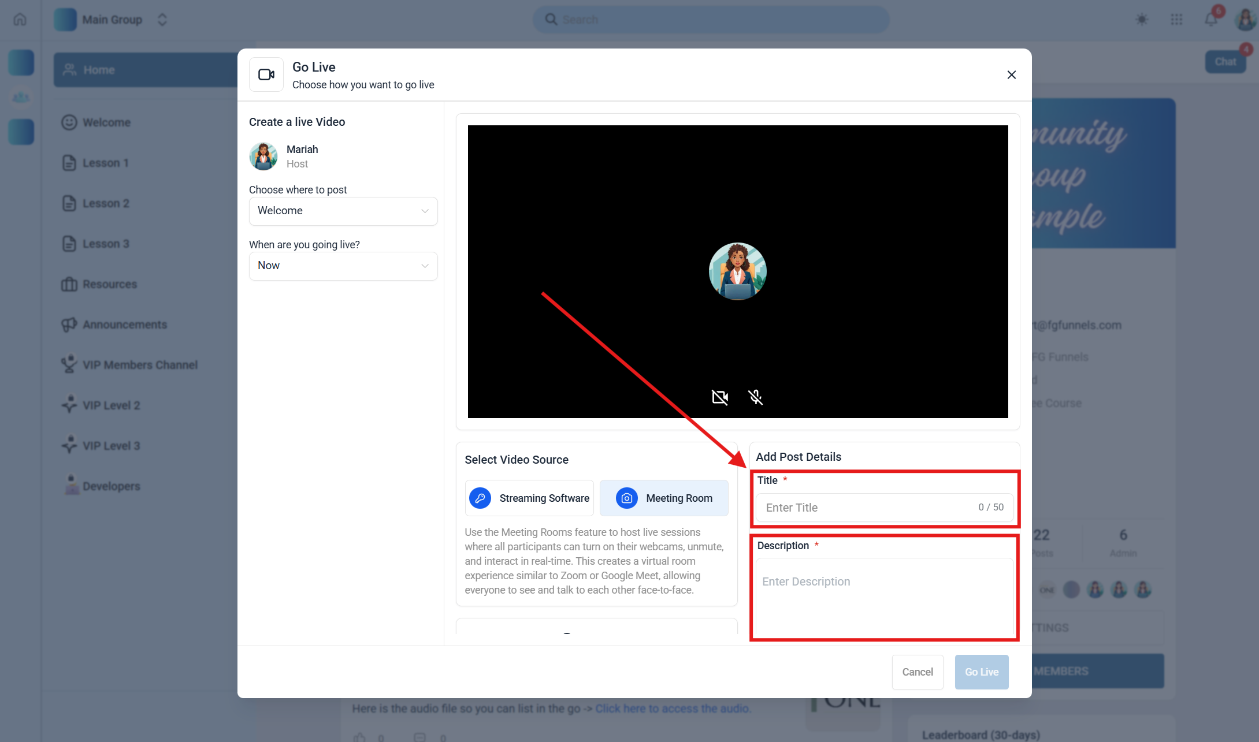Click the home icon in top-left

tap(20, 20)
